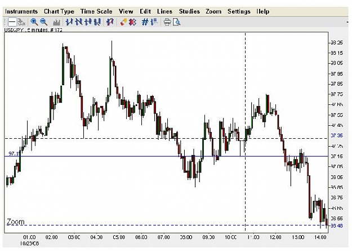The width and height of the screenshot is (352, 251).
Task: Click the print icon
Action: click(167, 22)
